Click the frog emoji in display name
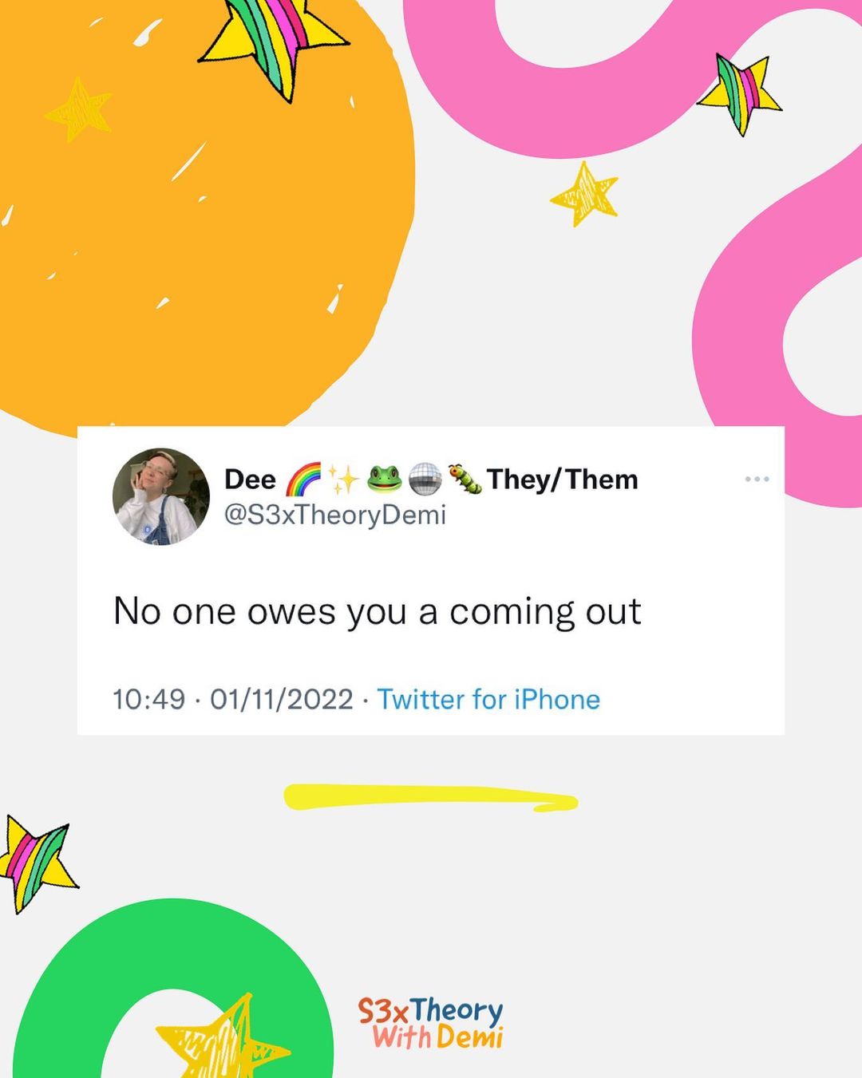 [385, 479]
